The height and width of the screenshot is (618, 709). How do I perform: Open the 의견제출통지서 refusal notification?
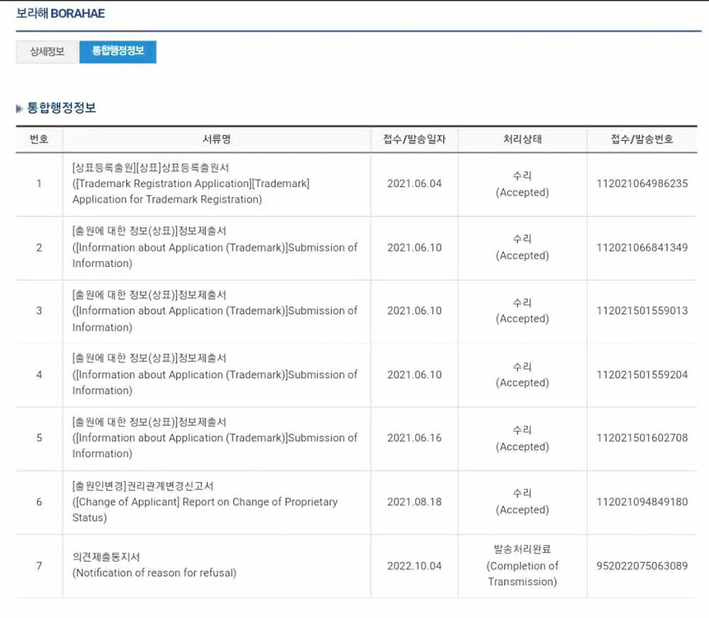point(154,565)
